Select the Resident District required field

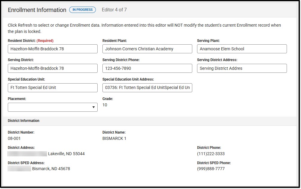point(53,49)
